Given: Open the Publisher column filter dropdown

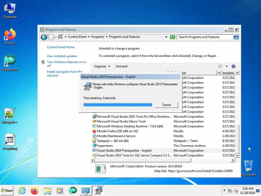Looking at the screenshot, I should 219,73.
